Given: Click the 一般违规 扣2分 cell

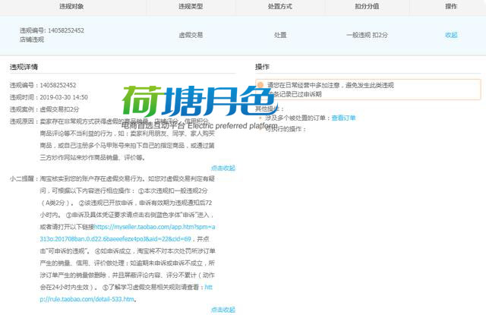Looking at the screenshot, I should point(367,35).
